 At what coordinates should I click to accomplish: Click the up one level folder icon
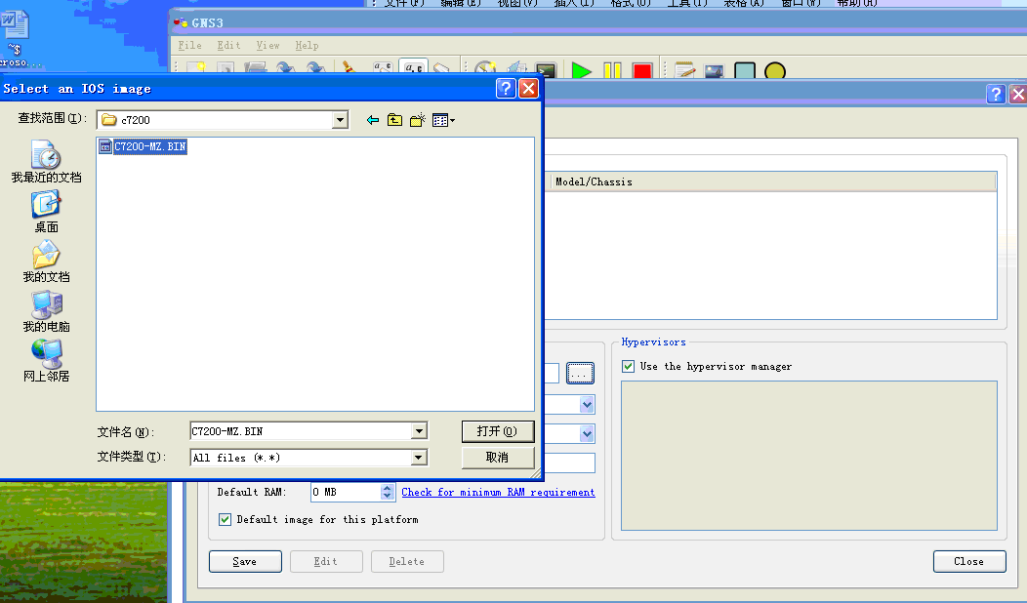(394, 120)
